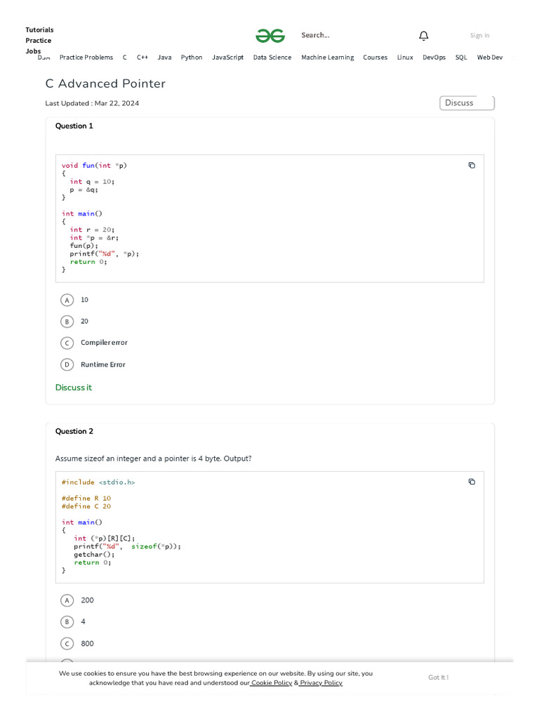Image resolution: width=539 pixels, height=719 pixels.
Task: Dismiss cookie banner with Got It
Action: pos(439,678)
